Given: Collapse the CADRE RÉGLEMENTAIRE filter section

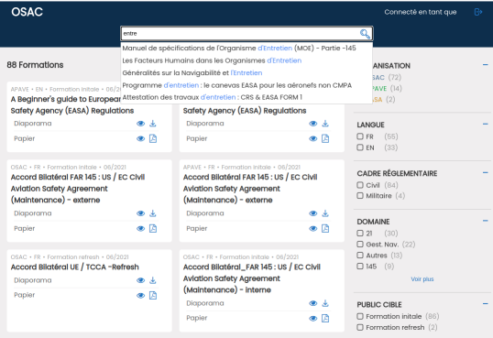Looking at the screenshot, I should pos(486,172).
